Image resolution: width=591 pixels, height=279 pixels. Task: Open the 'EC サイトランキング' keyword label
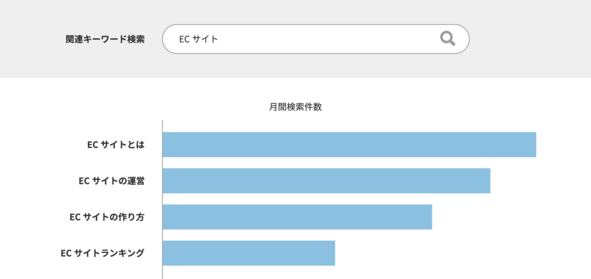(102, 253)
